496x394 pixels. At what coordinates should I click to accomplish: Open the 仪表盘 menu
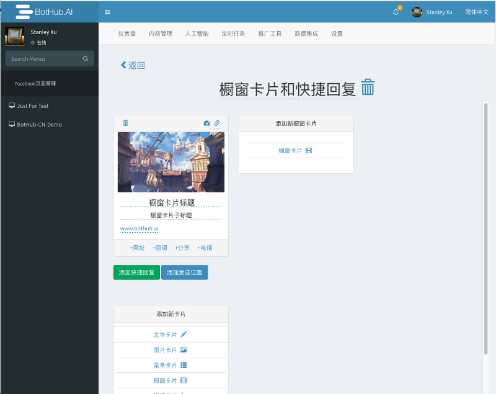tap(127, 34)
